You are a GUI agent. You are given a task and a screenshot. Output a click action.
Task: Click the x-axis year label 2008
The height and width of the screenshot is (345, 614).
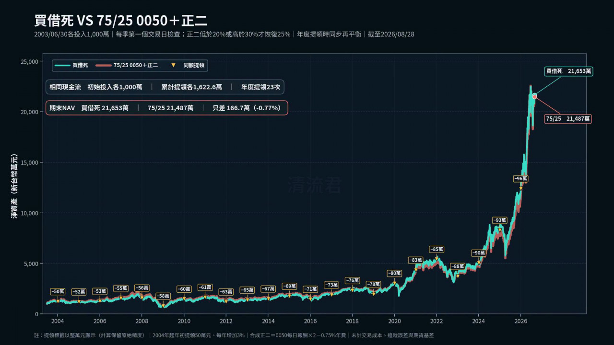[x=142, y=321]
